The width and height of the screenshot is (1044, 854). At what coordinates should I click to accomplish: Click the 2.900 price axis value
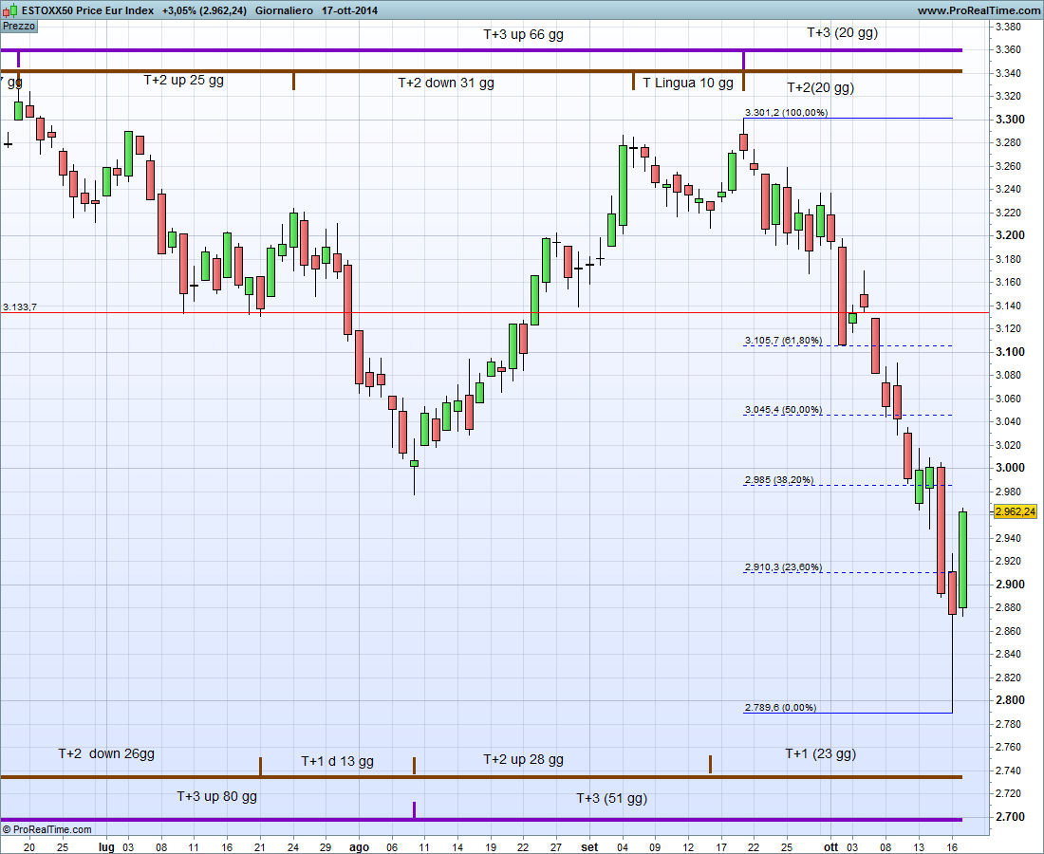tap(1010, 585)
